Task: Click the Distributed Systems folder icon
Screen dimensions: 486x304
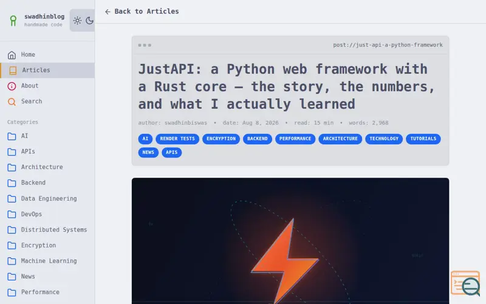Action: (x=12, y=230)
